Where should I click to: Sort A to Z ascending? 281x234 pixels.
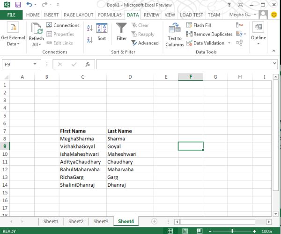pyautogui.click(x=90, y=28)
